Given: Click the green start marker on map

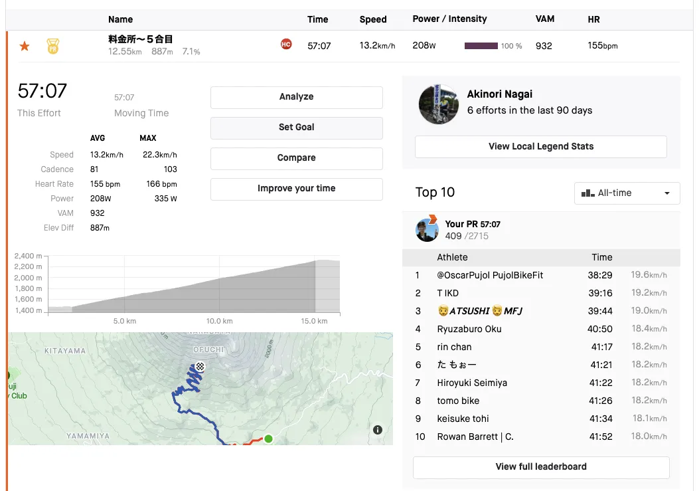Looking at the screenshot, I should pos(268,439).
